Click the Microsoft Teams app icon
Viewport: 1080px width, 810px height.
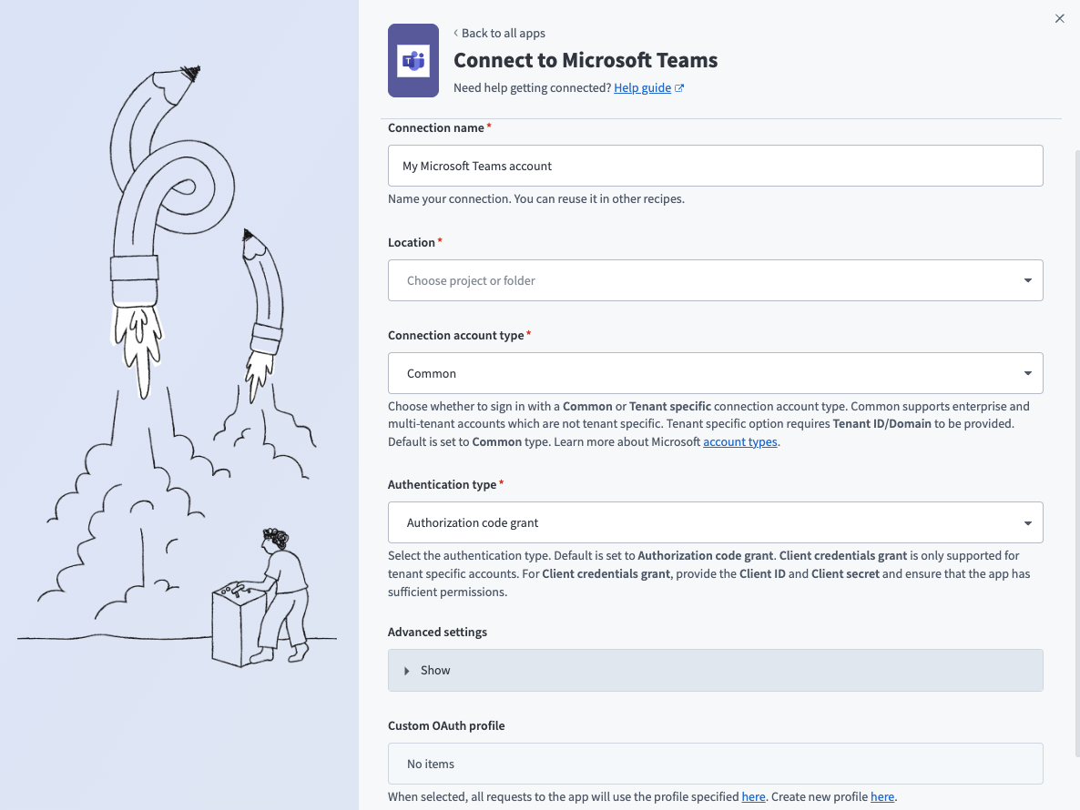[x=413, y=61]
